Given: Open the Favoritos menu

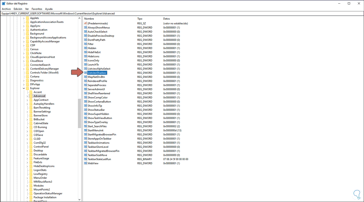Looking at the screenshot, I should click(x=37, y=9).
